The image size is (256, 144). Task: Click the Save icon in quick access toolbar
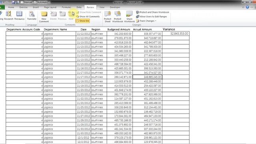click(14, 2)
